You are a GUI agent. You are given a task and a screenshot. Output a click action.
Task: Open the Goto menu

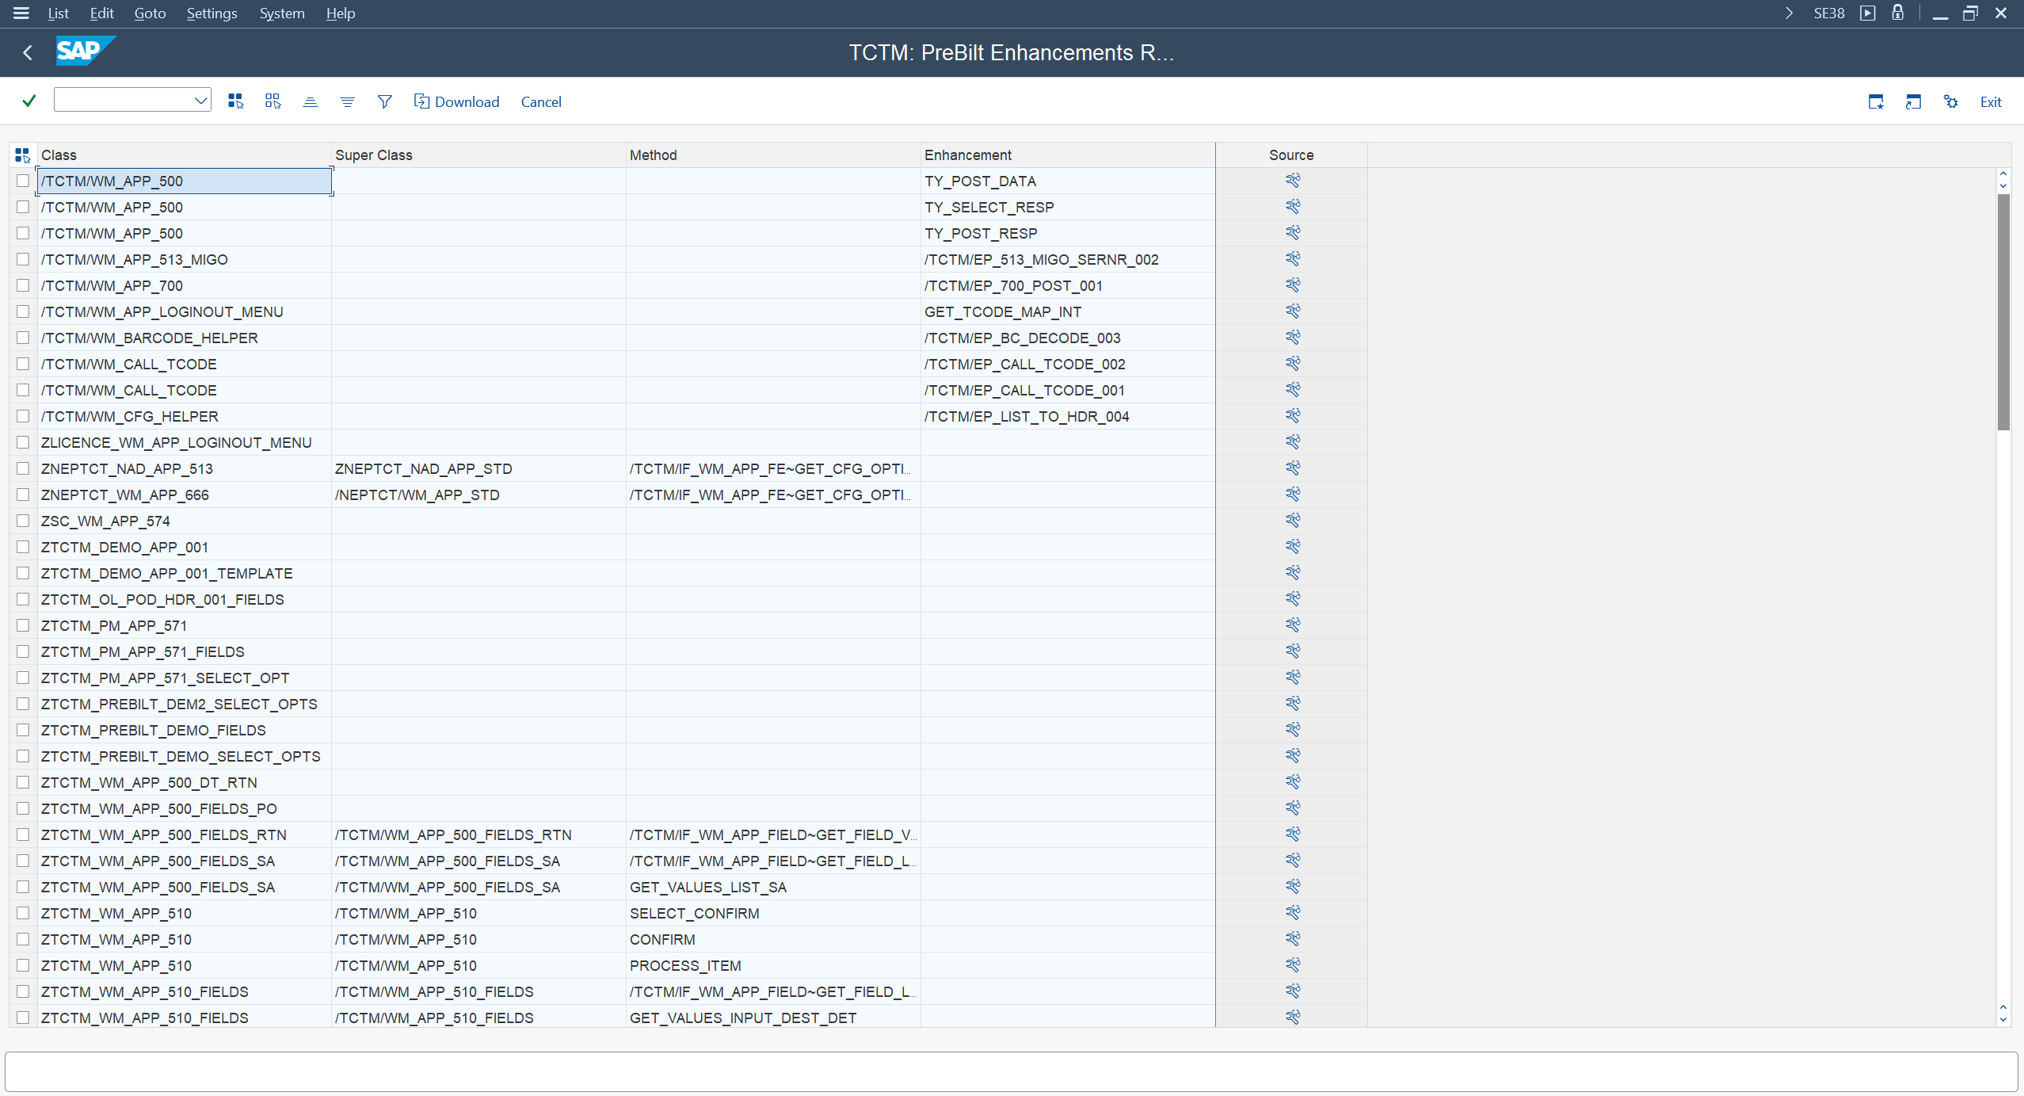click(x=150, y=13)
